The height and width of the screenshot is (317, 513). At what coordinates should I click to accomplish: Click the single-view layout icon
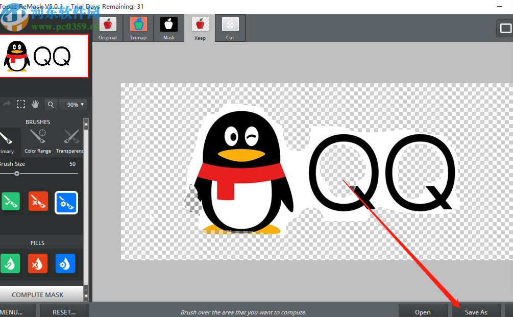(505, 28)
